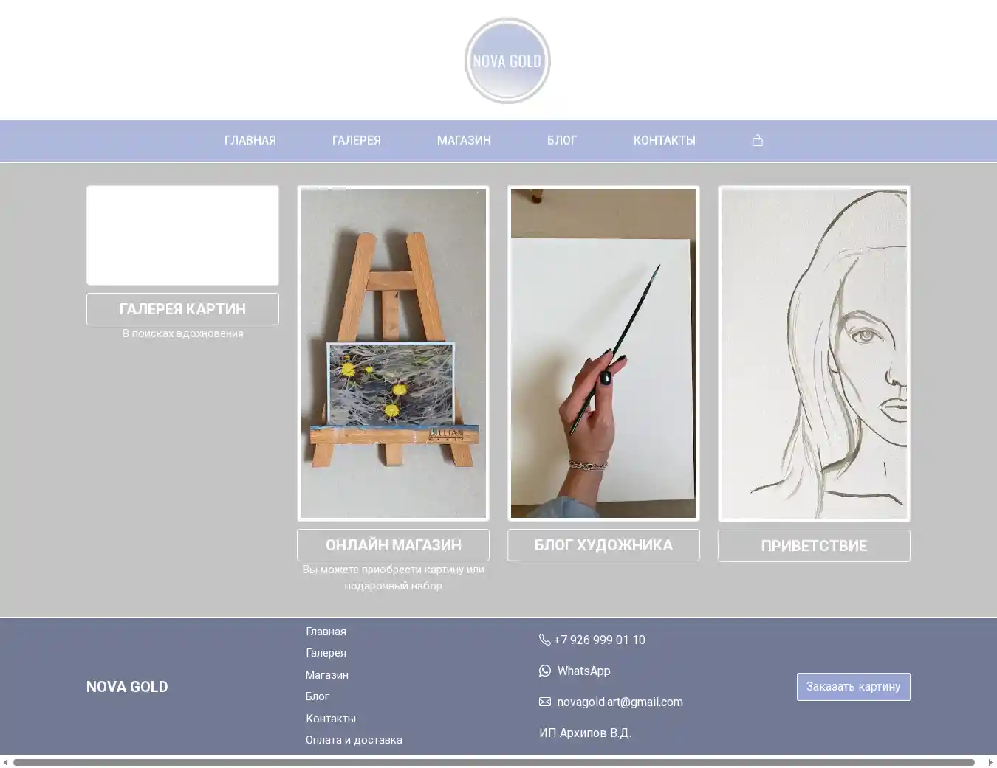Open Оплата и доставка footer link

click(354, 740)
